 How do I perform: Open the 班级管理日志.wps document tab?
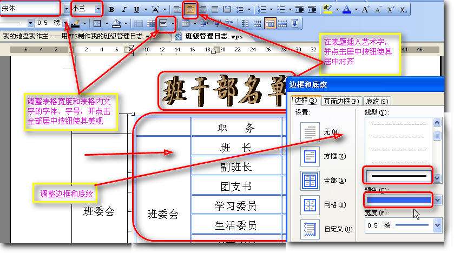coord(207,36)
